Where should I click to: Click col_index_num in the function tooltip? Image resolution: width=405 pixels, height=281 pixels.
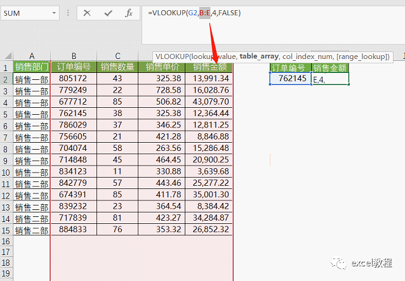(300, 56)
